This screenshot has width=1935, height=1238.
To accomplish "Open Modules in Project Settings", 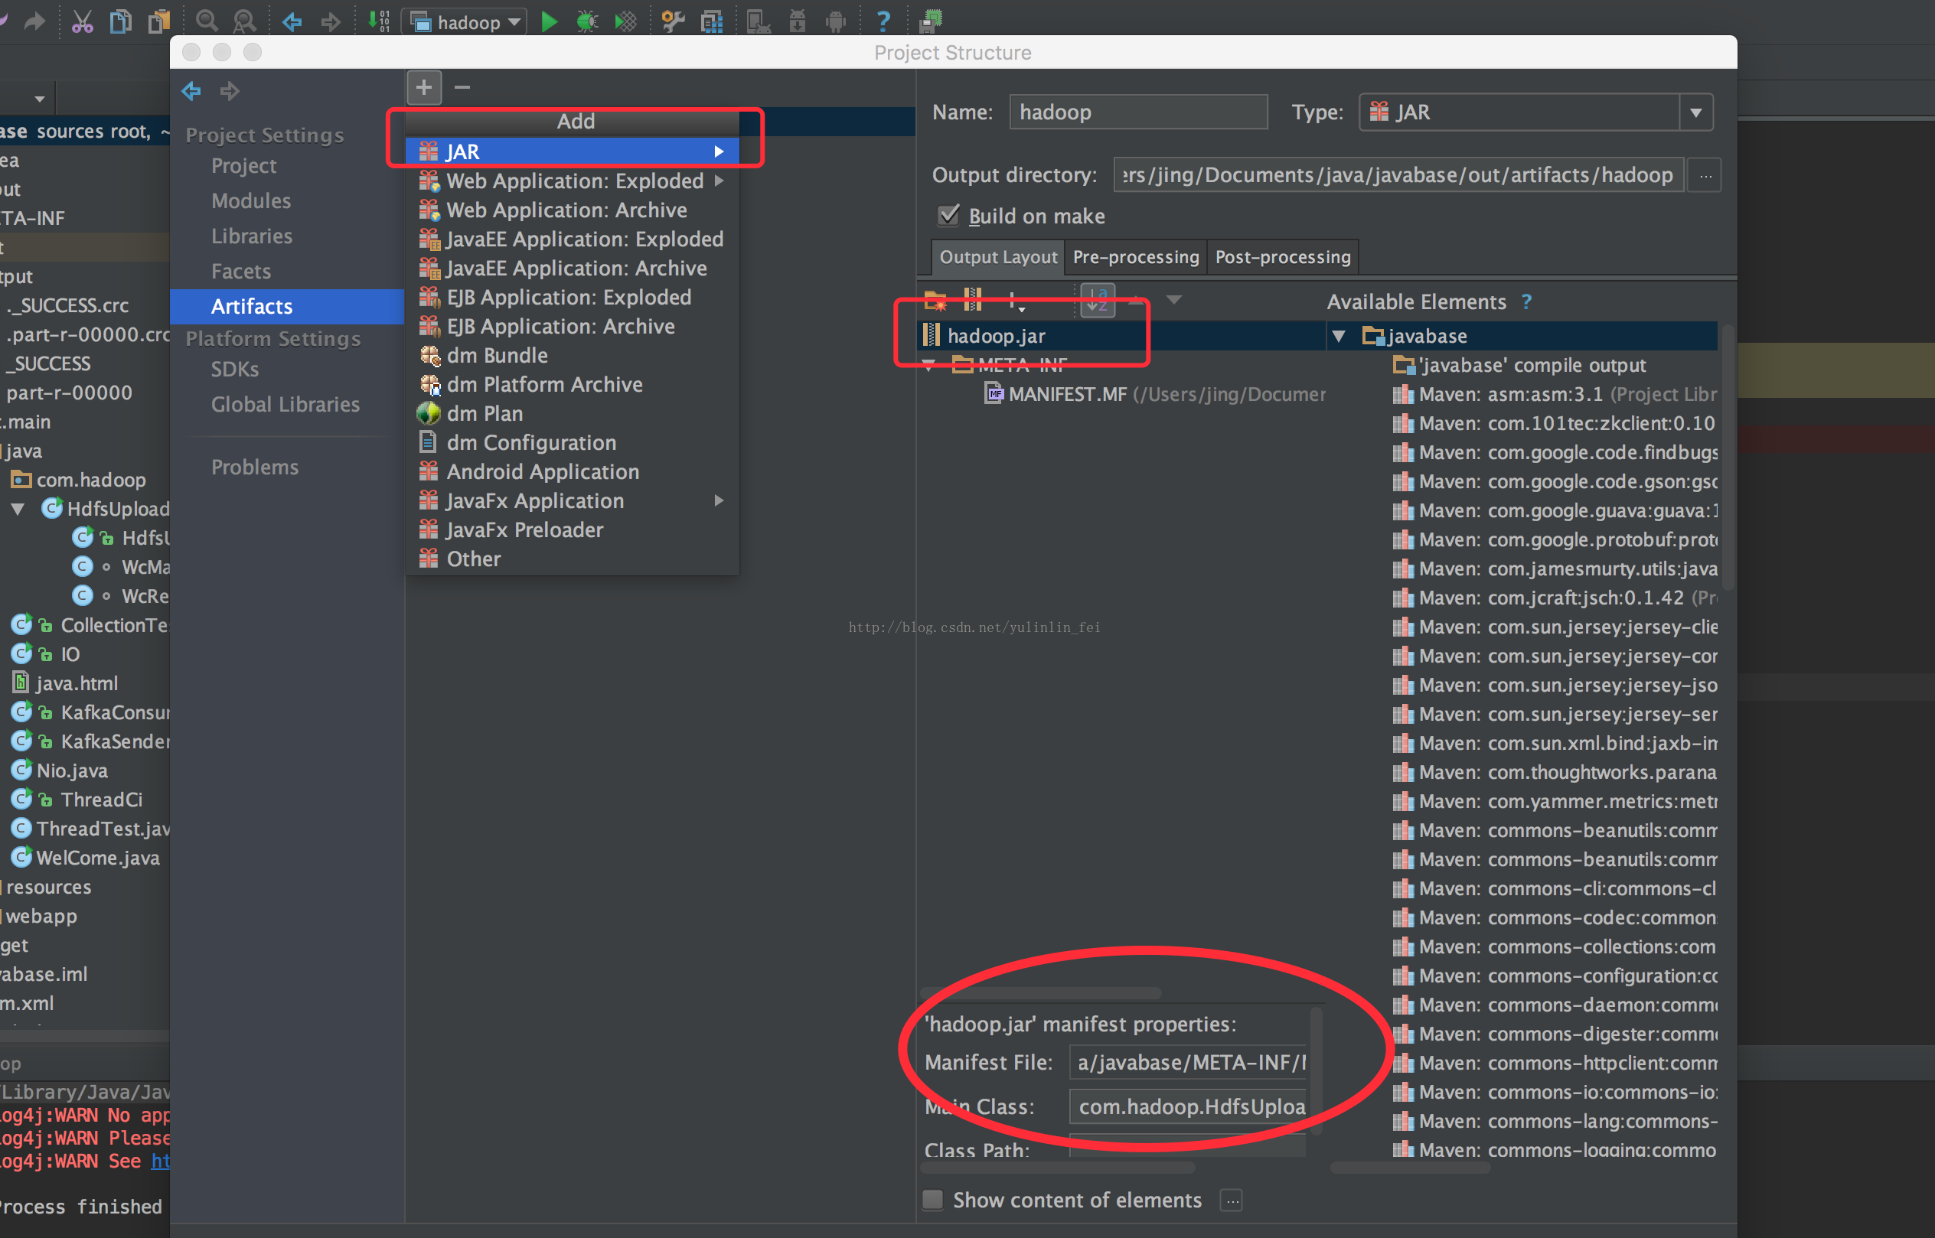I will (x=251, y=201).
